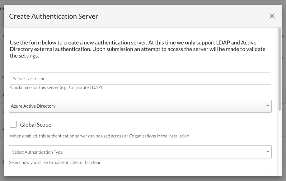Click the 'Select how you'd like to authenticate' hint
Screen dimensions: 286x181
pos(55,162)
